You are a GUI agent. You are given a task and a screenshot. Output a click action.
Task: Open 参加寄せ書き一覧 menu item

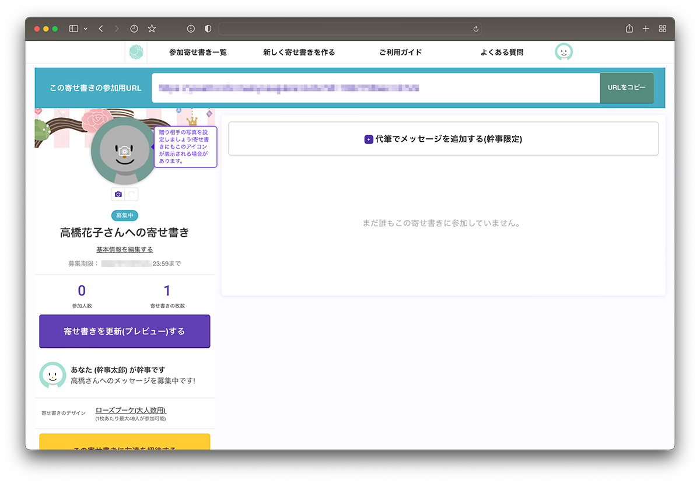pyautogui.click(x=198, y=52)
